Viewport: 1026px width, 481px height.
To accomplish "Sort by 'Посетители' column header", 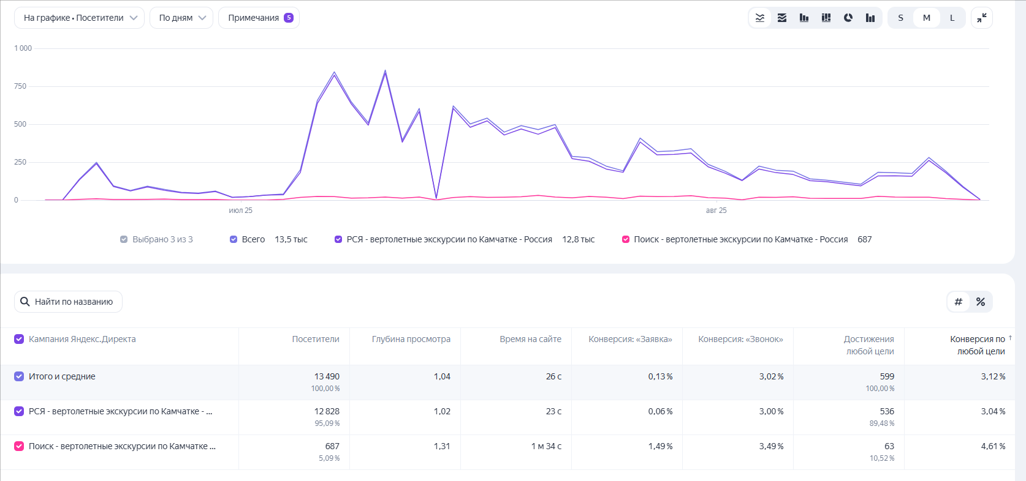I will [316, 339].
